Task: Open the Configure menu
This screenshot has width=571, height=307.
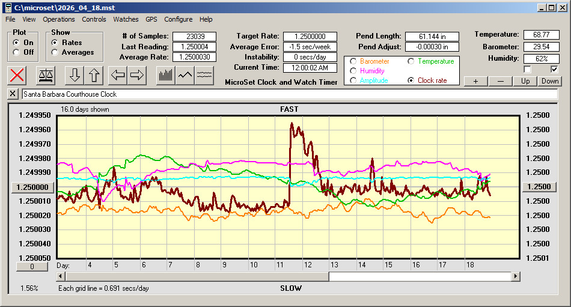Action: point(179,19)
